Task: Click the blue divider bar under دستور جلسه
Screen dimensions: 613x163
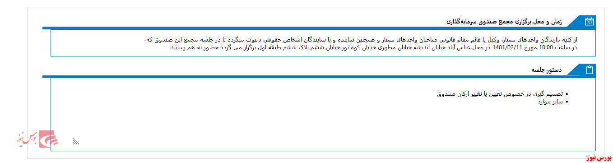Action: [x=319, y=77]
